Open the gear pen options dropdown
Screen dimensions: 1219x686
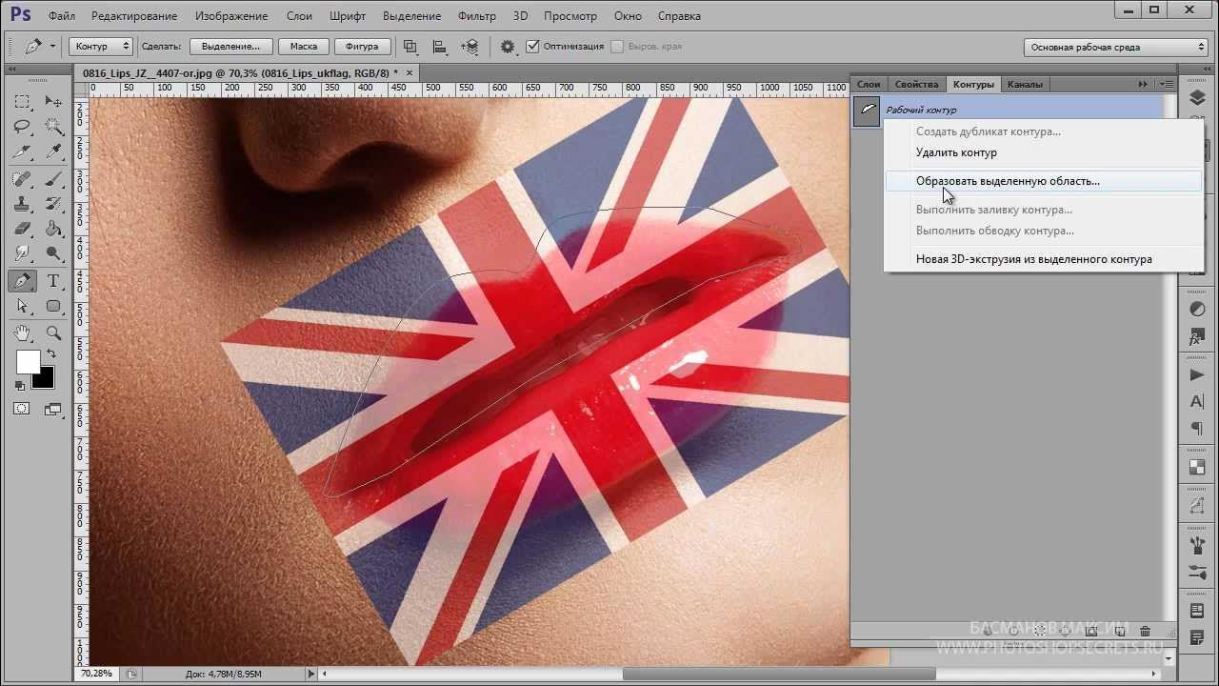point(508,46)
